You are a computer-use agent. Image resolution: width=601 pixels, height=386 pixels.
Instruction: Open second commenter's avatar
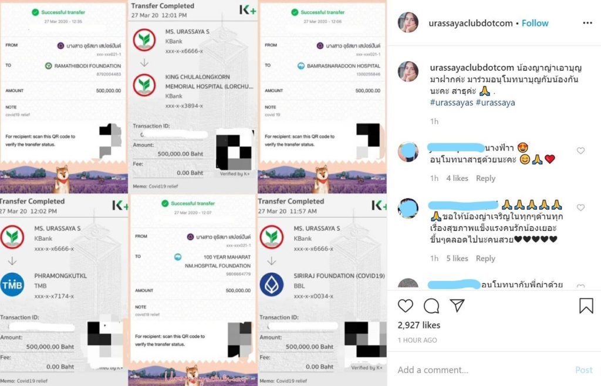point(408,209)
